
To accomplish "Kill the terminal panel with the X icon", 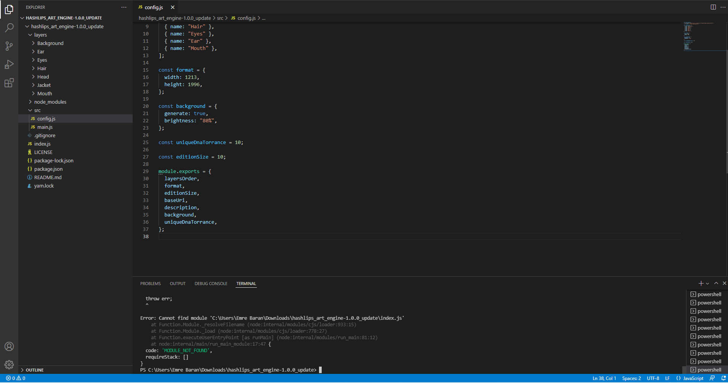I will point(724,283).
